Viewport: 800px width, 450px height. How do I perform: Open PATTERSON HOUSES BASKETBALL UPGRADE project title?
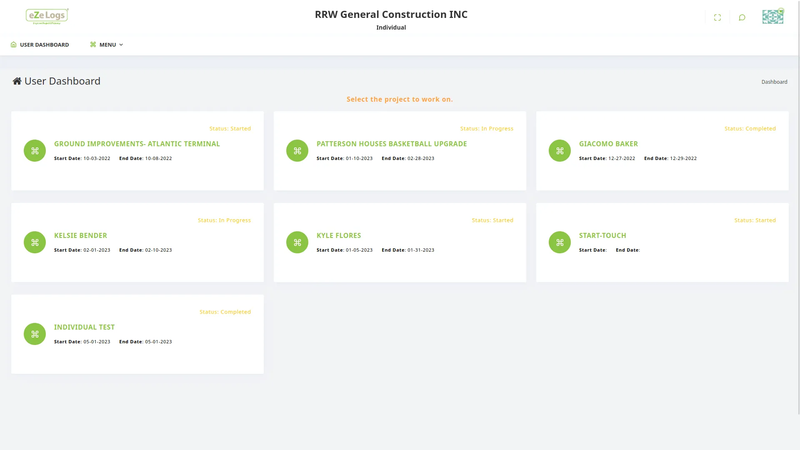(391, 144)
